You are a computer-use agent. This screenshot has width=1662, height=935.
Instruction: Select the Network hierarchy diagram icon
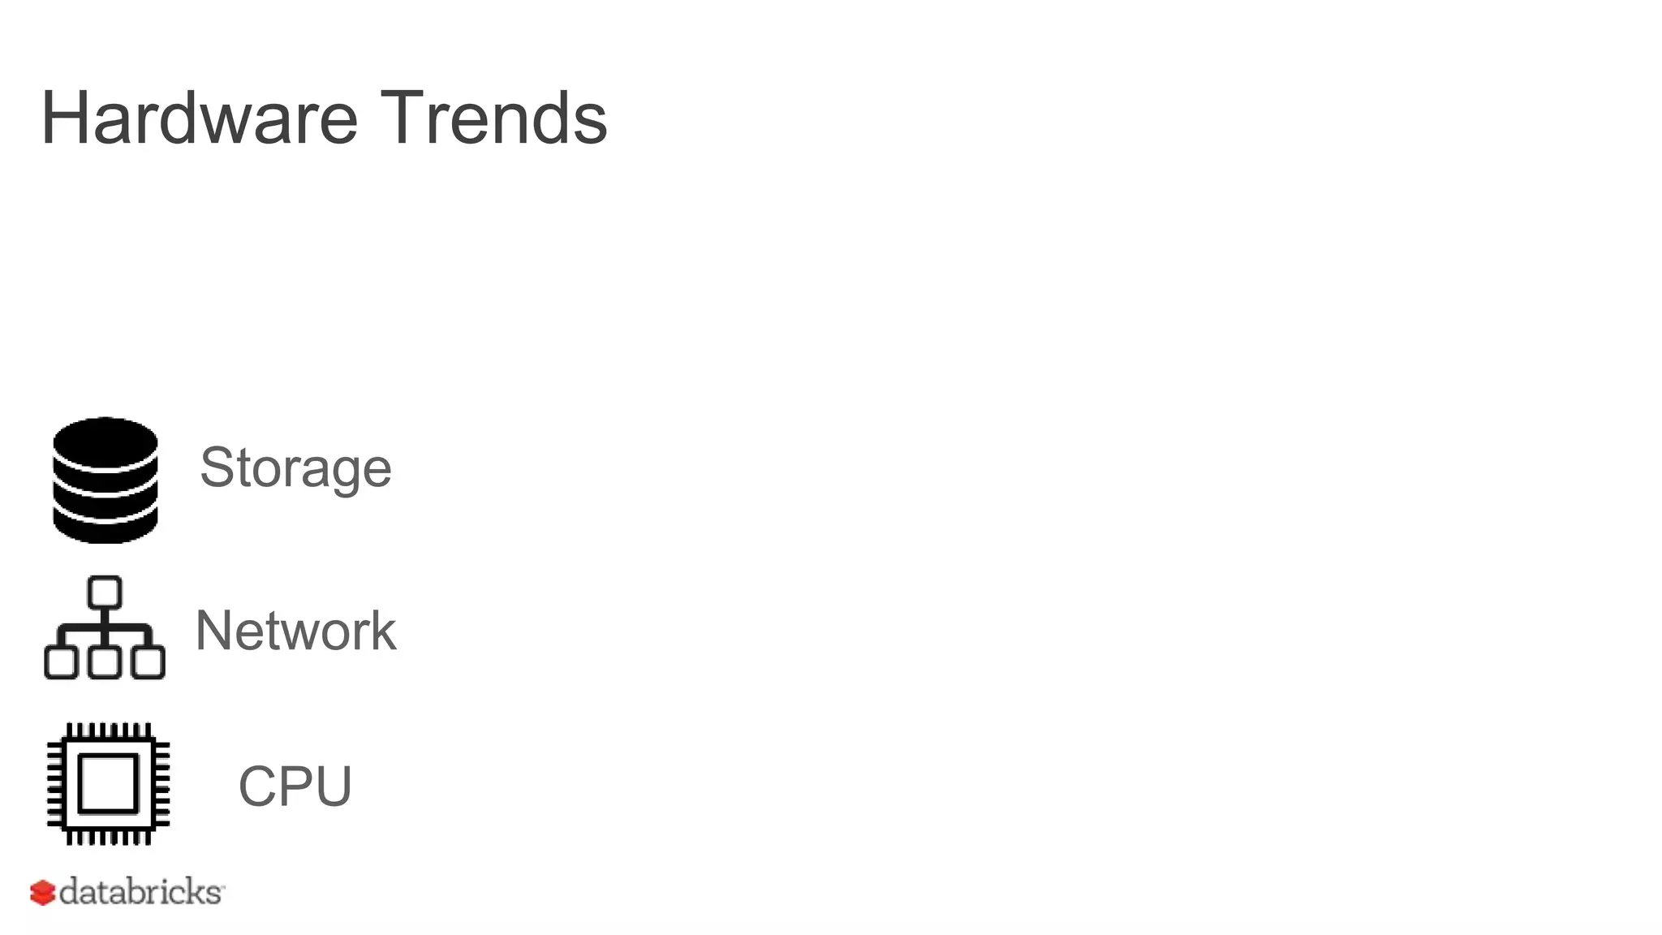coord(105,627)
